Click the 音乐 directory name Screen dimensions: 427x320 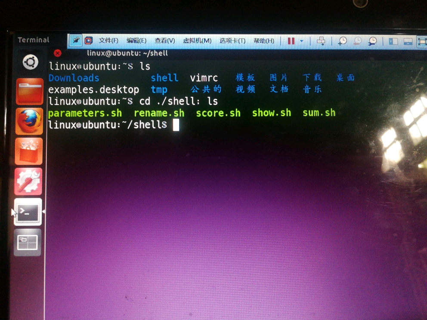click(312, 89)
